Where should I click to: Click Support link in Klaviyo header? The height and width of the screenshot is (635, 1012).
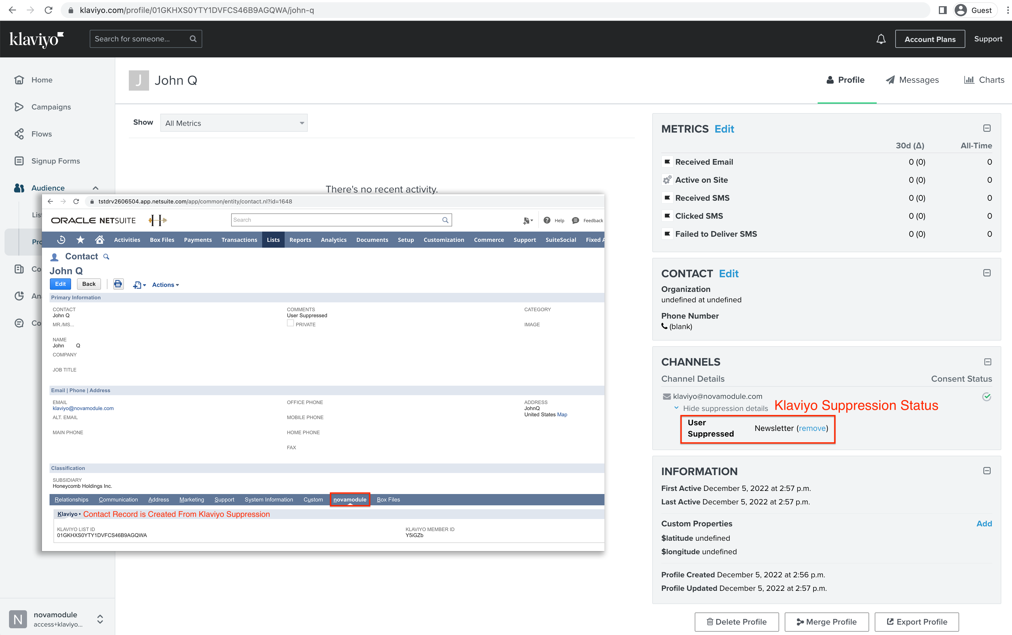click(988, 39)
